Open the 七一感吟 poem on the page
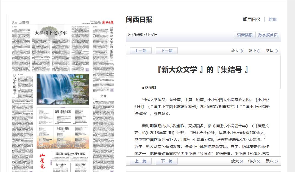 tap(61, 165)
